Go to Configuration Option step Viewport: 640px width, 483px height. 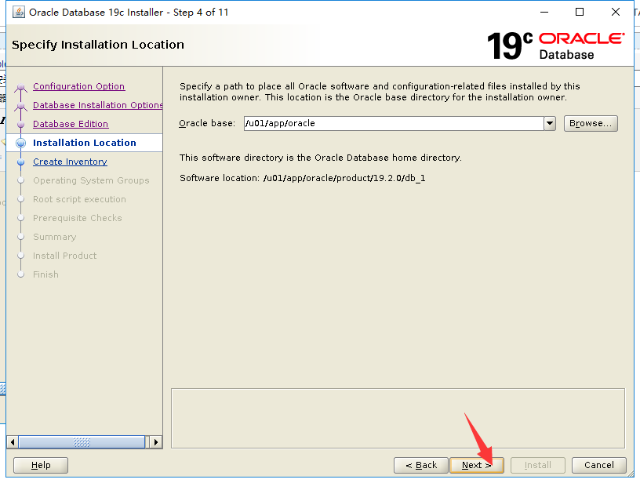(78, 86)
